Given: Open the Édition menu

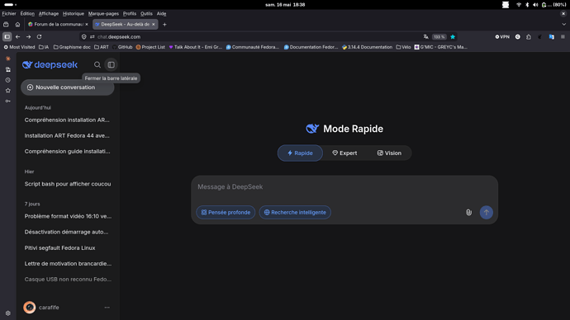Looking at the screenshot, I should point(27,13).
